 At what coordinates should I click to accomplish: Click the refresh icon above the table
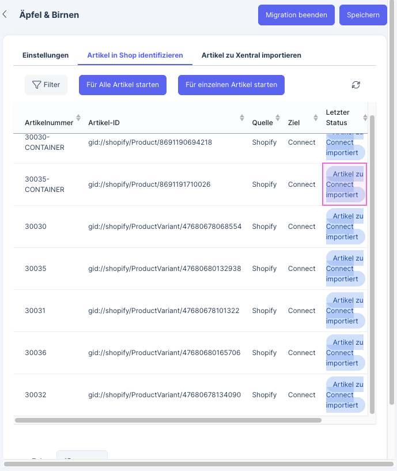click(x=356, y=85)
